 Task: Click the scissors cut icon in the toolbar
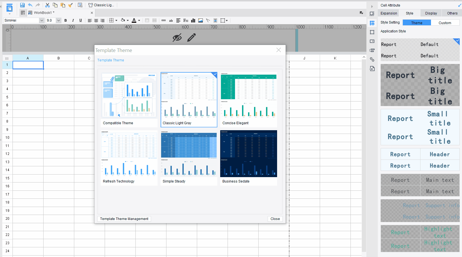(47, 5)
